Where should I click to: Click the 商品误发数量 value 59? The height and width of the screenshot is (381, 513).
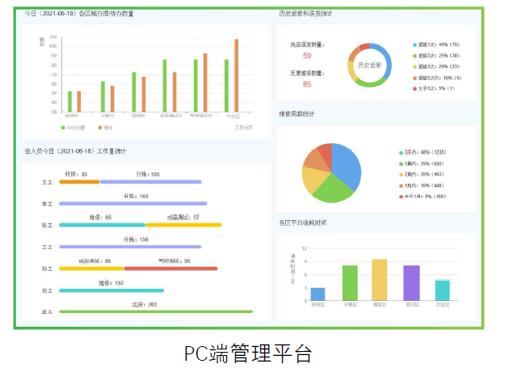coord(307,56)
